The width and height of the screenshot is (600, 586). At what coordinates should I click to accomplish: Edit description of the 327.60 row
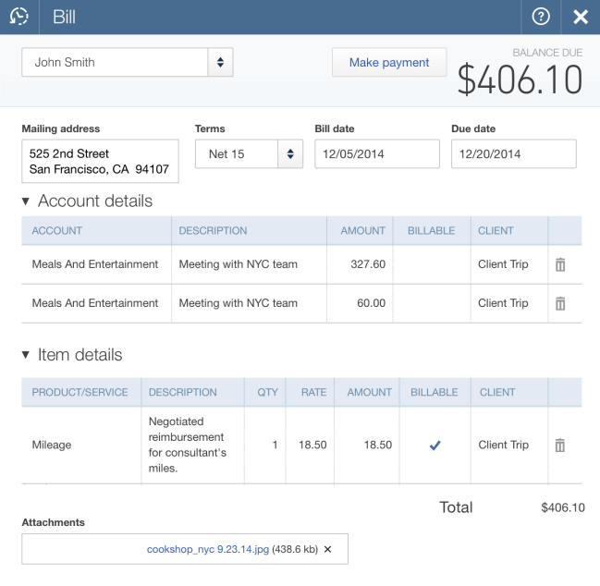point(249,264)
